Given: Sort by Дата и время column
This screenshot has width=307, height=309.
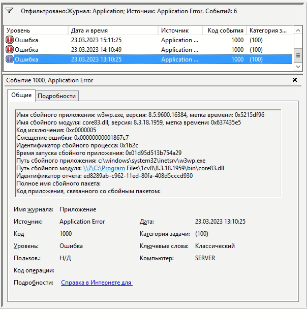Looking at the screenshot, I should tap(113, 30).
